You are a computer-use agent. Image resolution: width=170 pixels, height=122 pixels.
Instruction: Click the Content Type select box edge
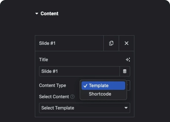129,85
